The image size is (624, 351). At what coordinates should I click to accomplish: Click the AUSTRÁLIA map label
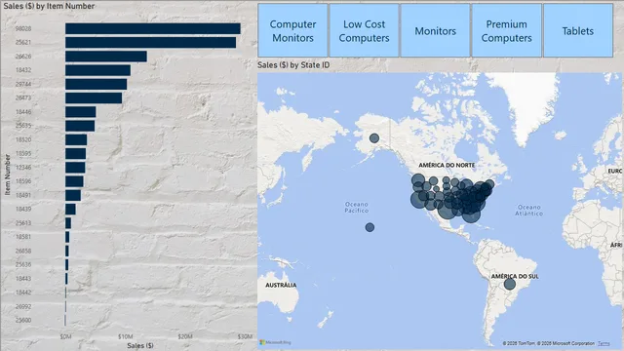(281, 286)
